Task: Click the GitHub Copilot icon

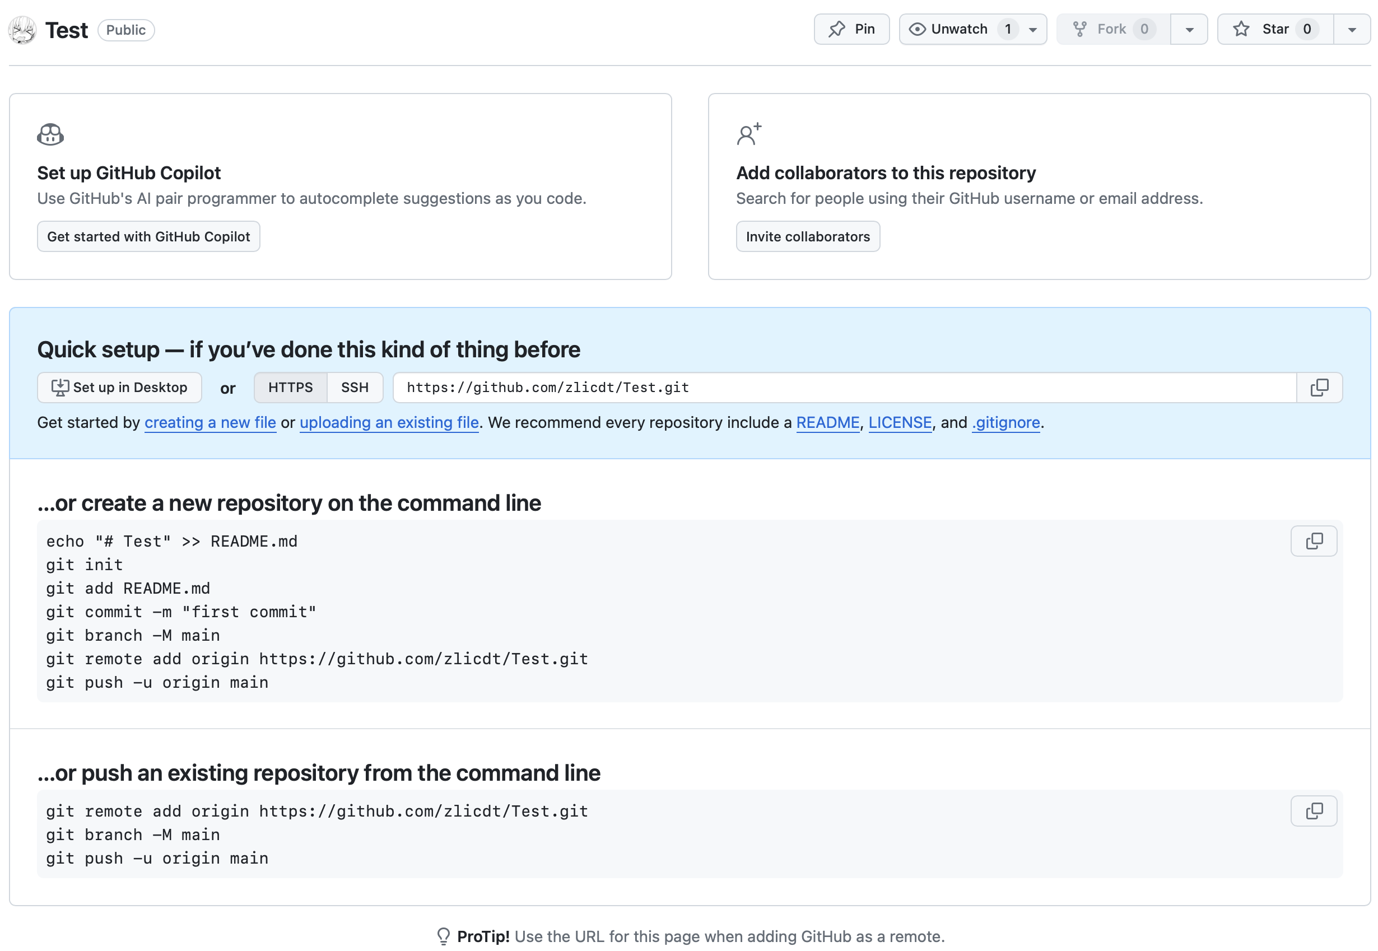Action: 50,134
